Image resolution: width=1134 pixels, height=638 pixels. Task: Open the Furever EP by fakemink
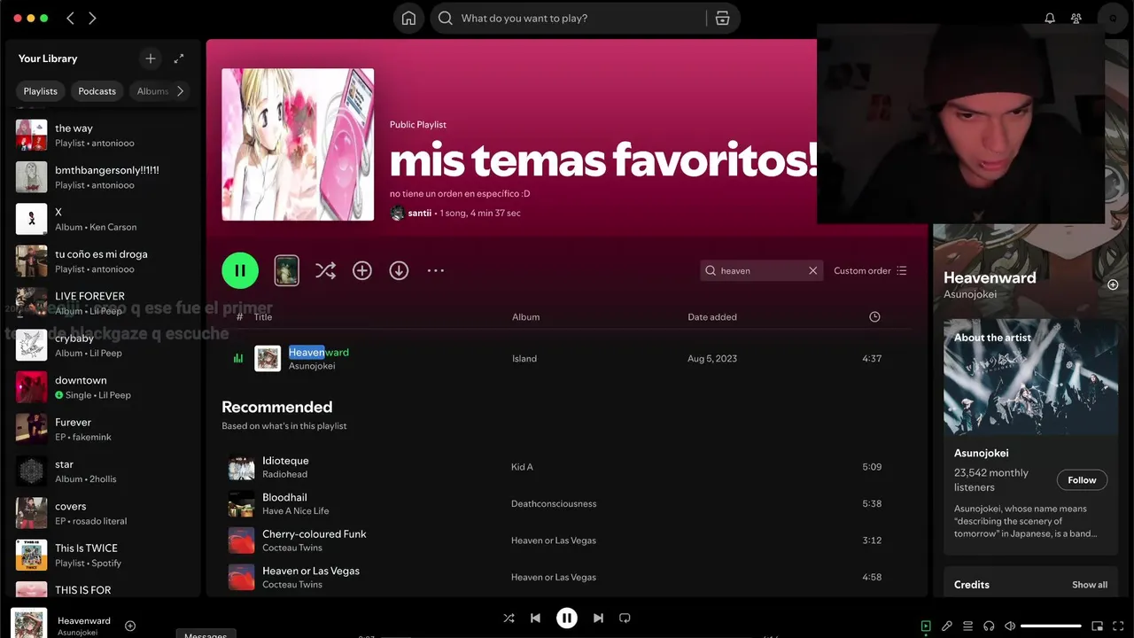[x=103, y=429]
